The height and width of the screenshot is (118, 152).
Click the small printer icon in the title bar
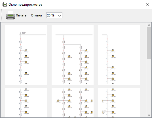pyautogui.click(x=5, y=5)
